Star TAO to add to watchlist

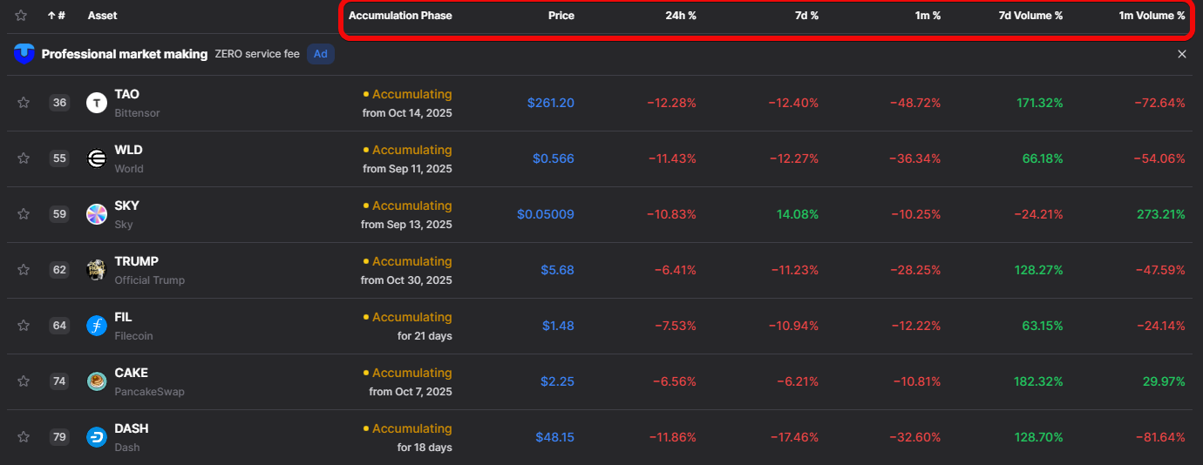click(24, 103)
